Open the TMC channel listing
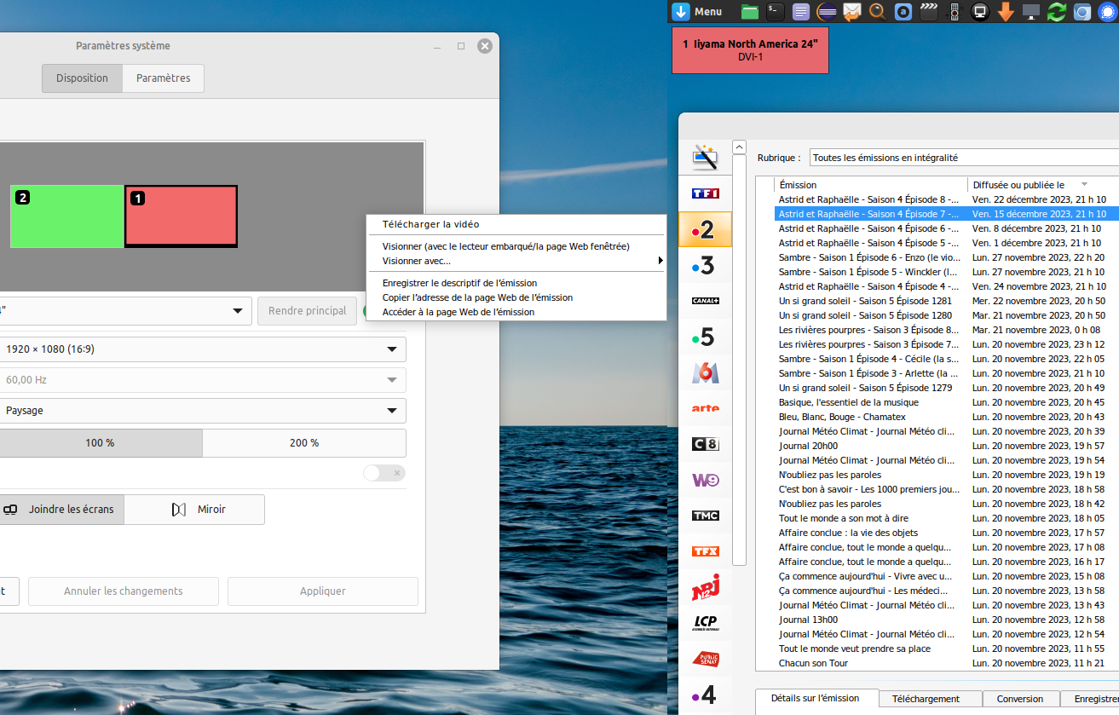1119x715 pixels. pyautogui.click(x=705, y=516)
